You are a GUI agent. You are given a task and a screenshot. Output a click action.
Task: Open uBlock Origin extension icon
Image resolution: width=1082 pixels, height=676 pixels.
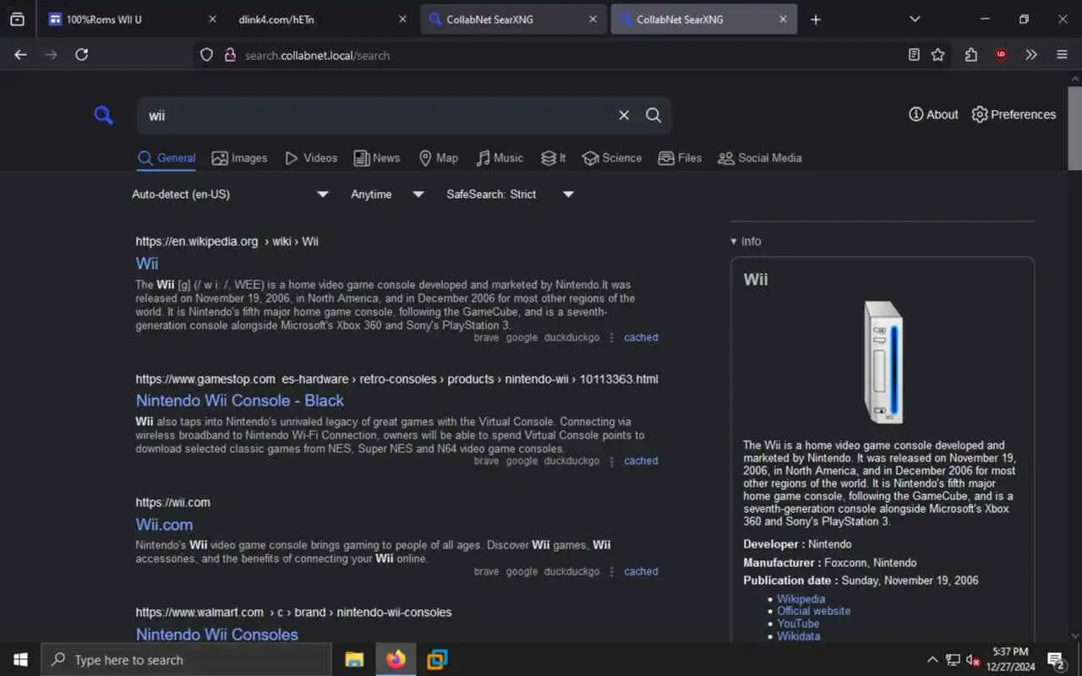click(x=1001, y=55)
